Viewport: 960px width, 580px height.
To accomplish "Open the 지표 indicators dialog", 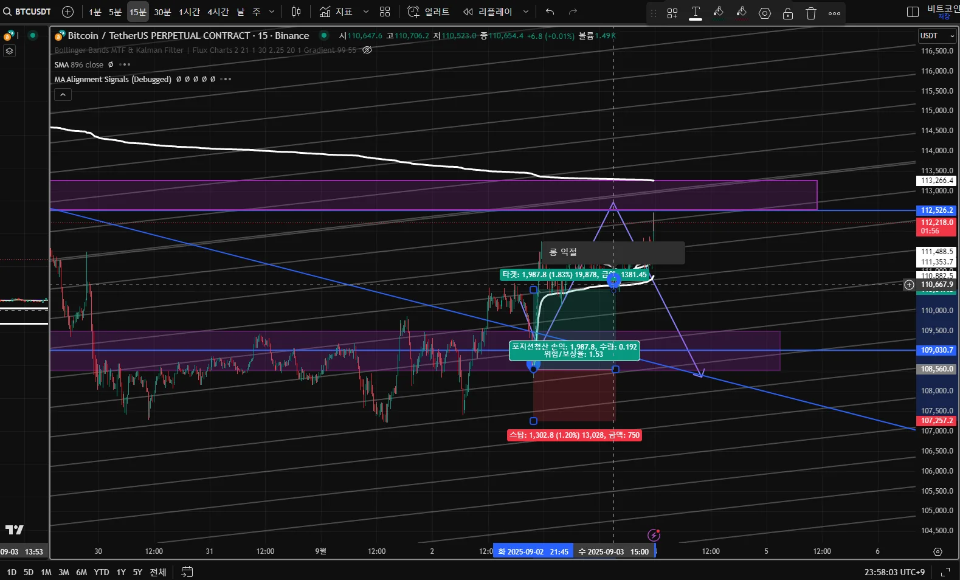I will 336,12.
